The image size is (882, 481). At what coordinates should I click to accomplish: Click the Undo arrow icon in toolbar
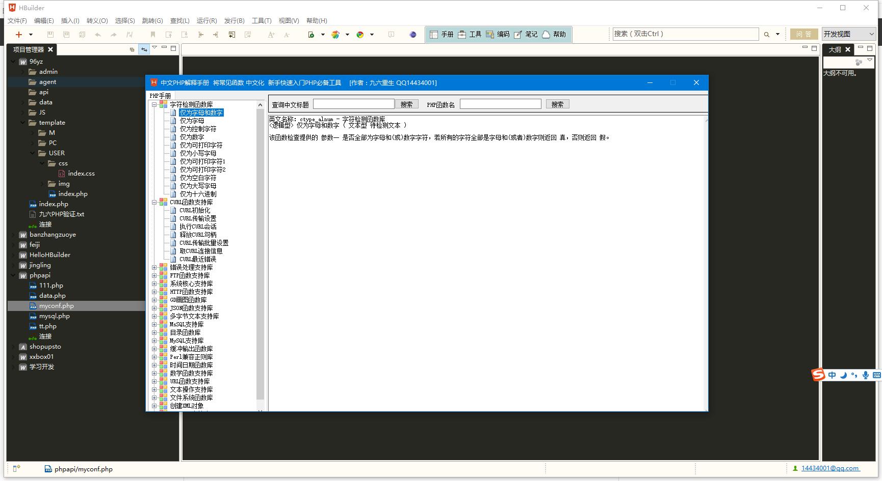(98, 35)
